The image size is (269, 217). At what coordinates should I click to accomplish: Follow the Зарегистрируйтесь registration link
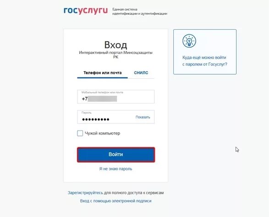(85, 193)
